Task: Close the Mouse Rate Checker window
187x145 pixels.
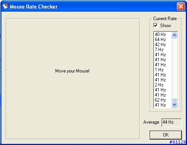Action: pyautogui.click(x=181, y=6)
